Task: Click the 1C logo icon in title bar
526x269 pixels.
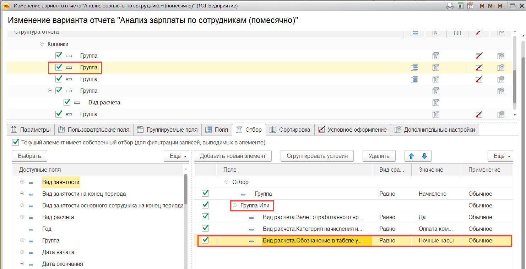Action: pyautogui.click(x=6, y=6)
